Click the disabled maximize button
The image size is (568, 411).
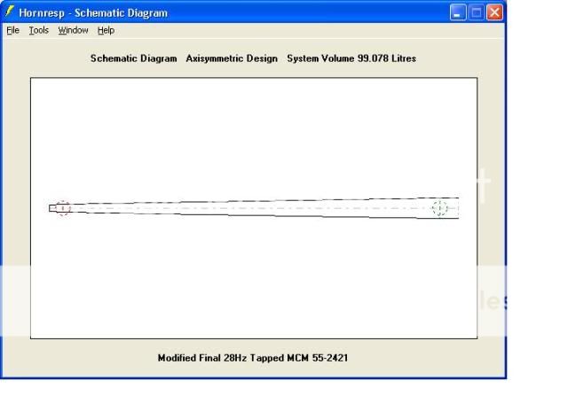(476, 12)
